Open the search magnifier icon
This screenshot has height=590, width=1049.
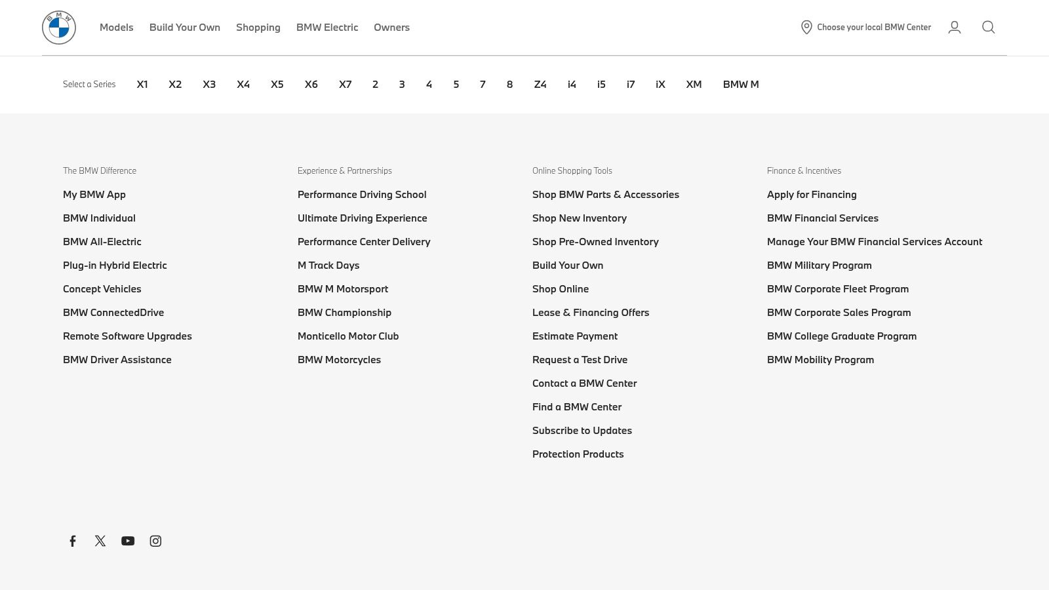point(989,27)
